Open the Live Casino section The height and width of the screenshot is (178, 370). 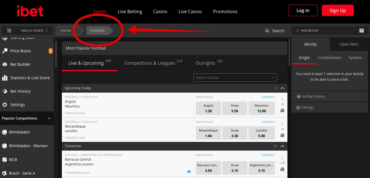pos(190,11)
